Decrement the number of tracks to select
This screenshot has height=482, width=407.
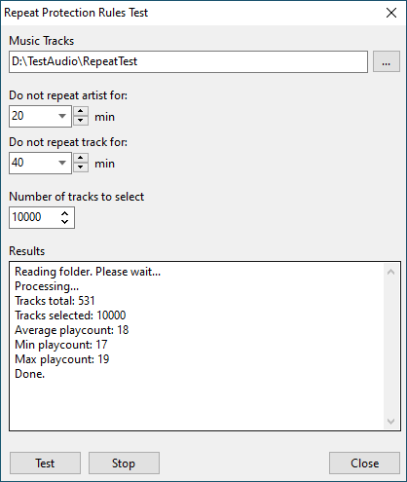[65, 222]
